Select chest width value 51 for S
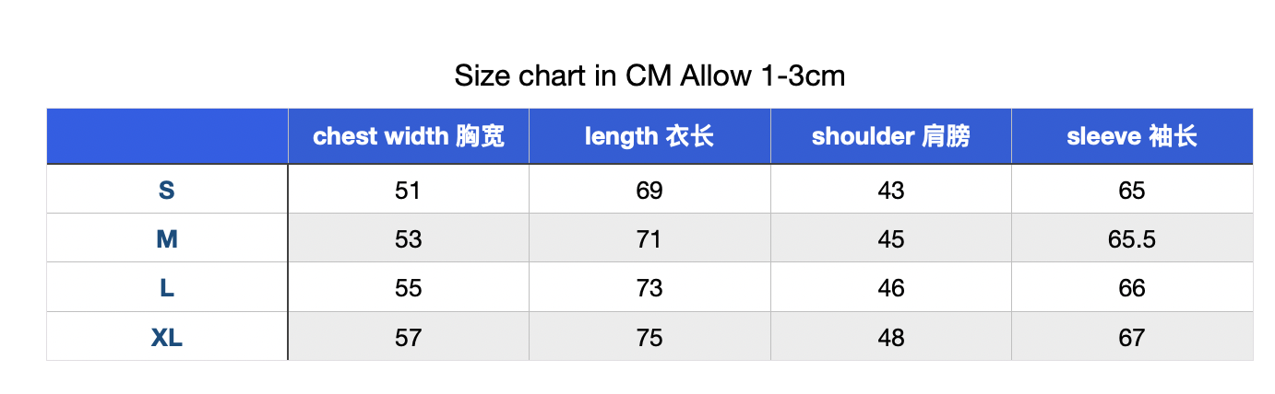1275x394 pixels. tap(409, 190)
